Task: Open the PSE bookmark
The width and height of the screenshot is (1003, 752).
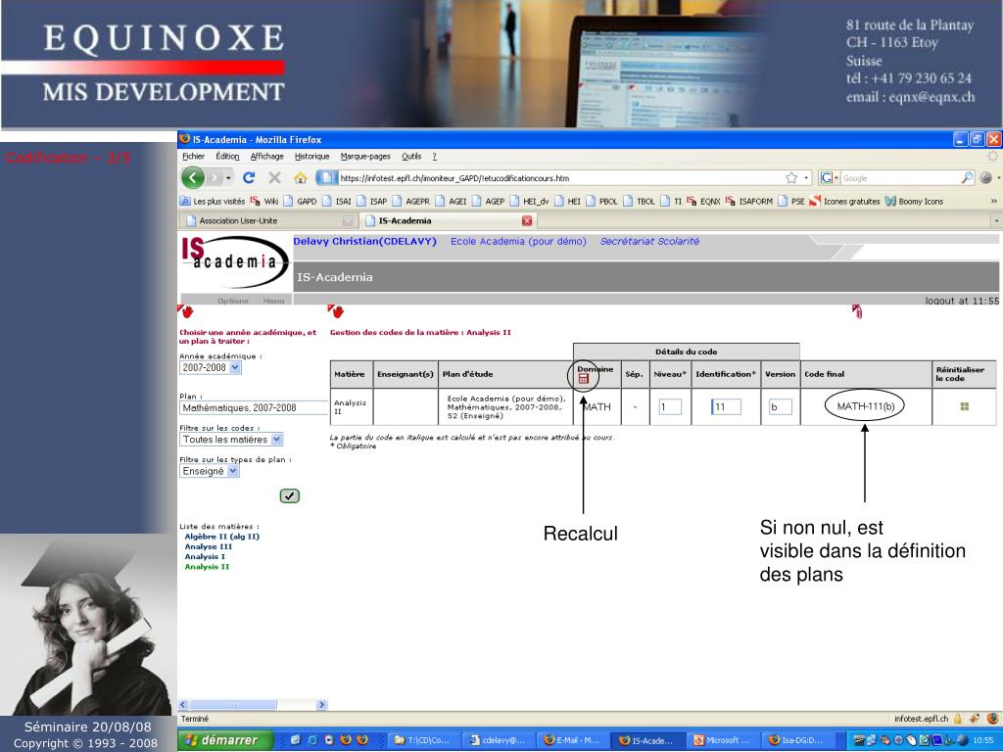Action: (791, 201)
